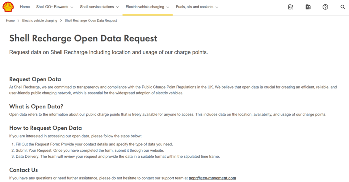Expand the chevron beside Fuels, oils and coolants
This screenshot has width=349, height=182.
click(x=217, y=7)
